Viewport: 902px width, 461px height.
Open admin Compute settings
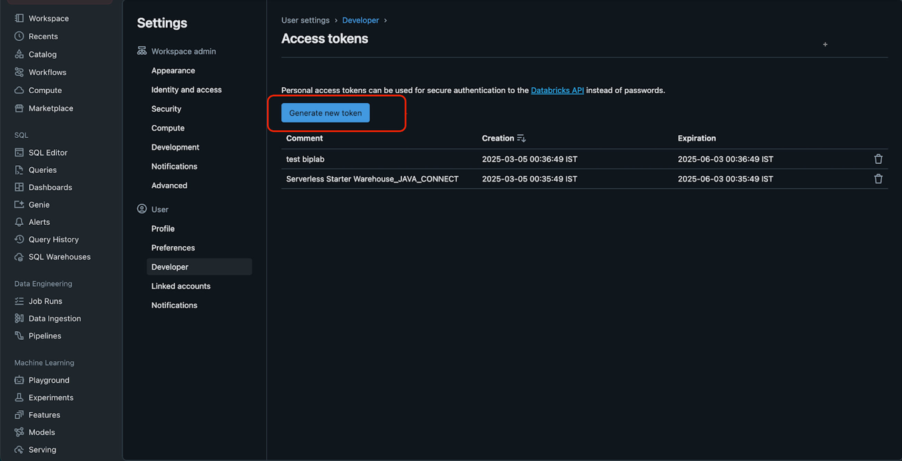pyautogui.click(x=168, y=128)
